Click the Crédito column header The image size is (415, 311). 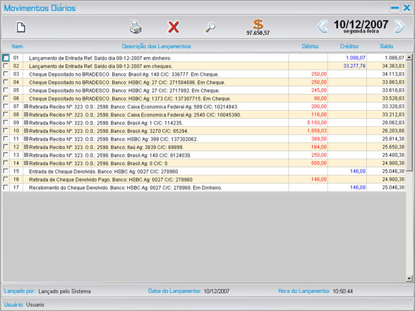coord(349,47)
